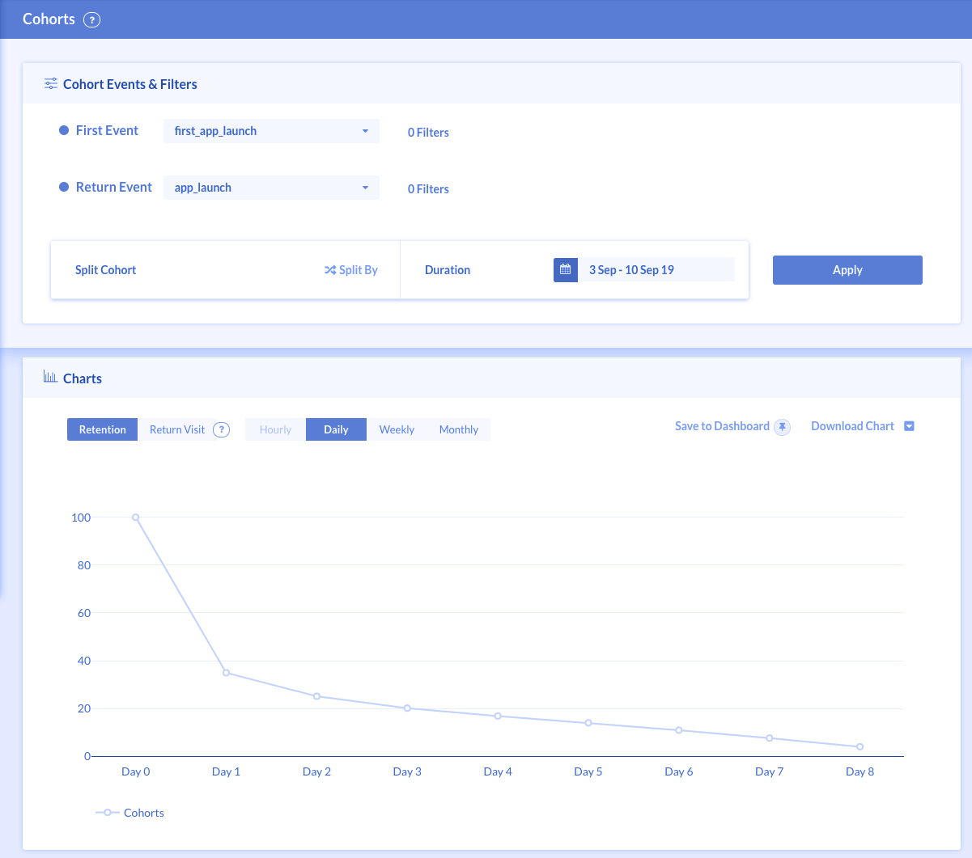This screenshot has height=858, width=972.
Task: Toggle the Cohorts series in chart legend
Action: point(130,813)
